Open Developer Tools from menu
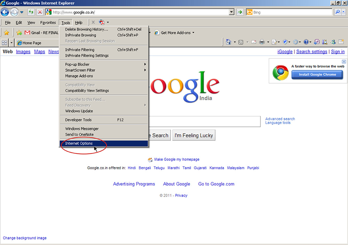Viewport: 348px width, 245px height. tap(104, 120)
